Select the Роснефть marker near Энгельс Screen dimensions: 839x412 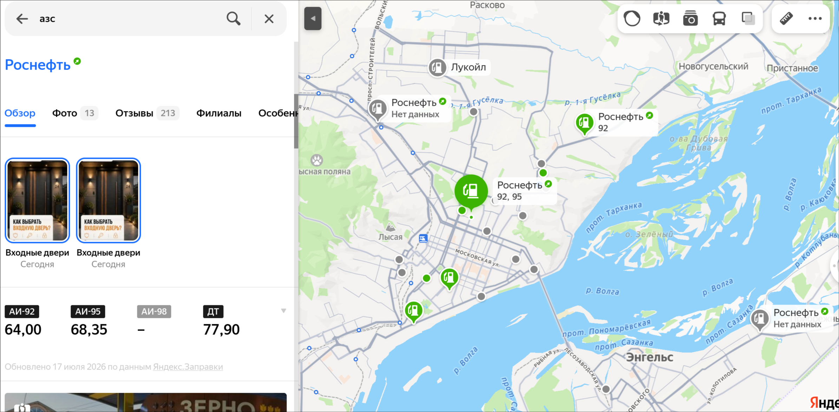coord(760,319)
